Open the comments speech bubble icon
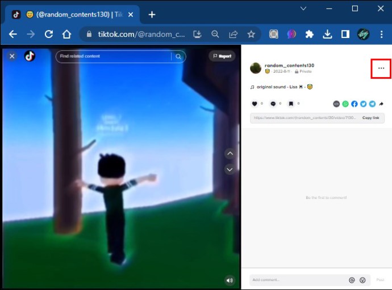The height and width of the screenshot is (290, 392). tap(273, 104)
